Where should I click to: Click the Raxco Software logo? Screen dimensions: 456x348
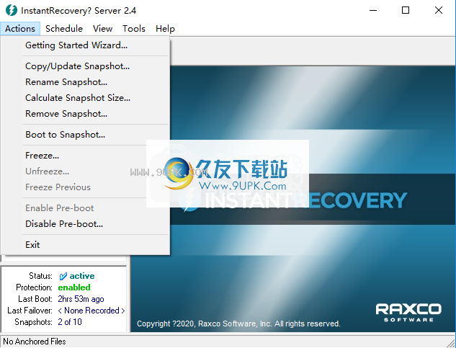(408, 312)
